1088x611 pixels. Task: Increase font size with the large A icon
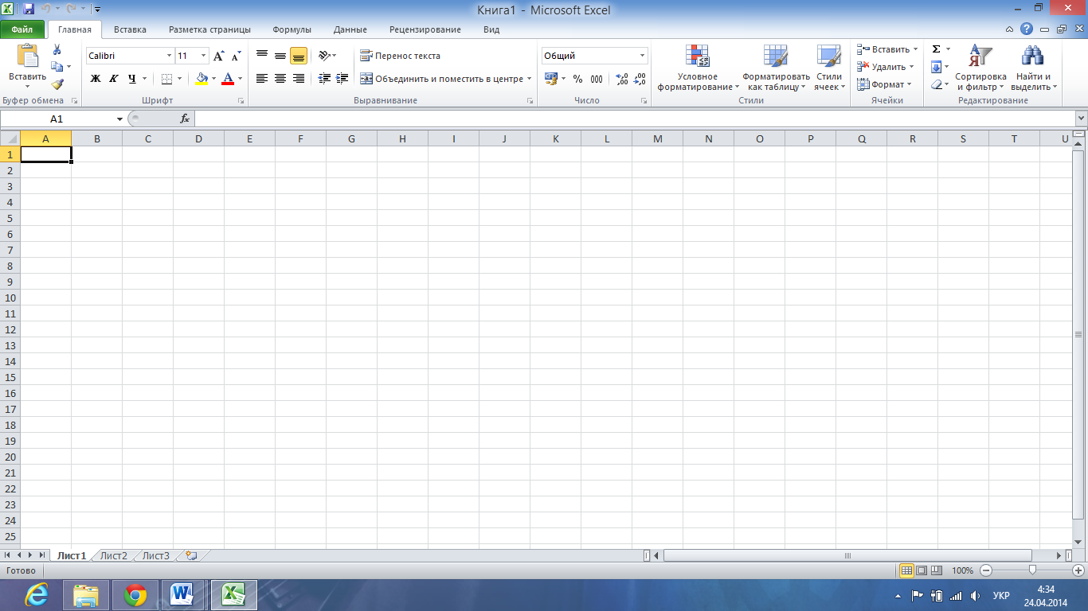pyautogui.click(x=219, y=56)
